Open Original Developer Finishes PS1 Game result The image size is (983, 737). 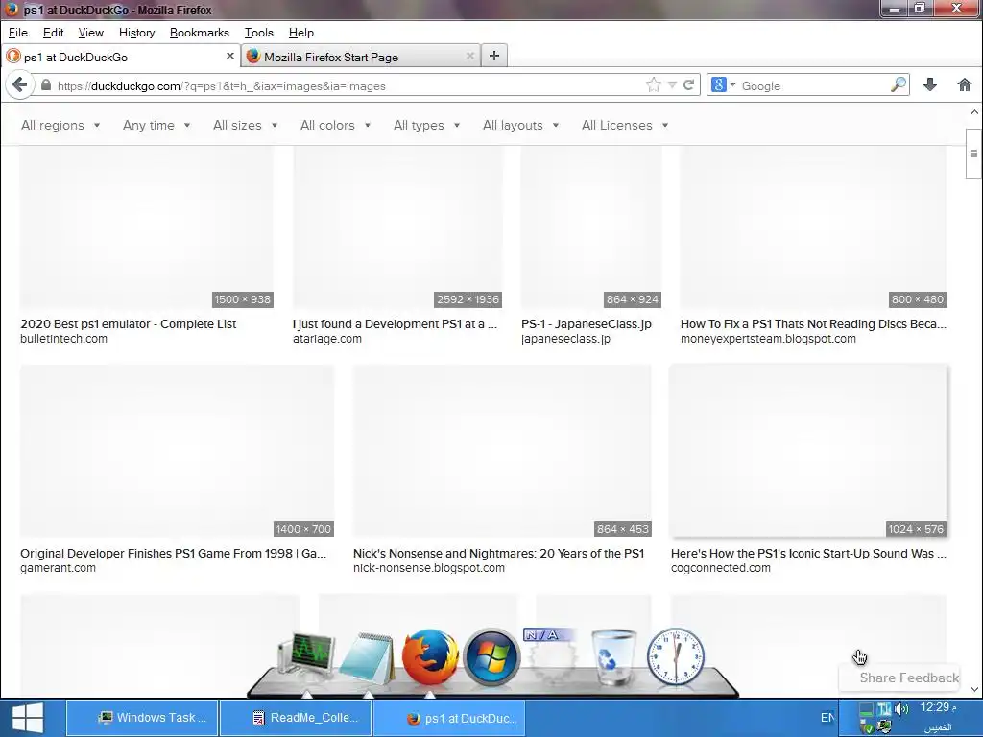[x=173, y=554]
